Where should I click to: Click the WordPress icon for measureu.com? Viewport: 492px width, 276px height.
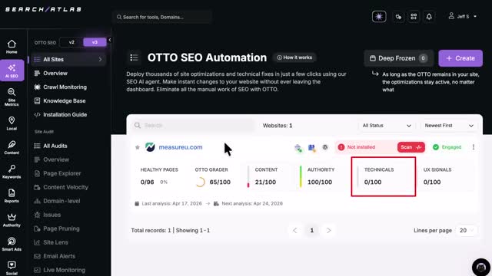coord(325,147)
